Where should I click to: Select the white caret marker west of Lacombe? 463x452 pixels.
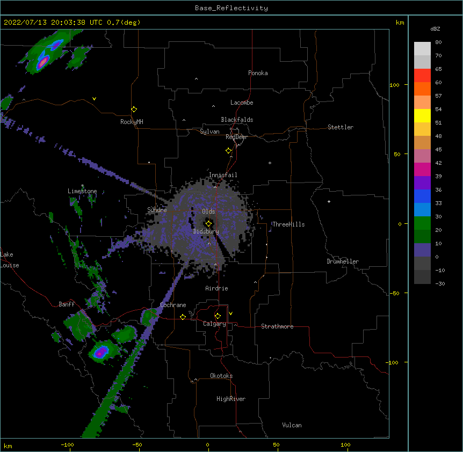(213, 106)
